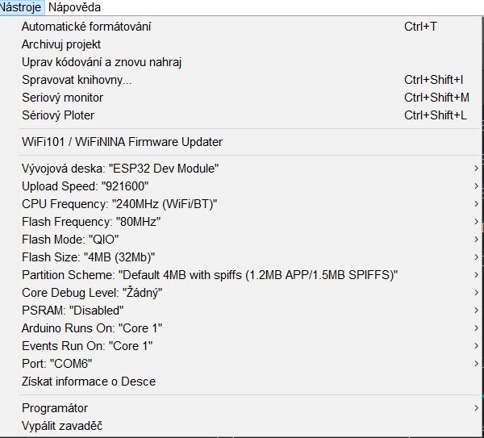The image size is (484, 438).
Task: Expand CPU Frequency options
Action: 119,203
